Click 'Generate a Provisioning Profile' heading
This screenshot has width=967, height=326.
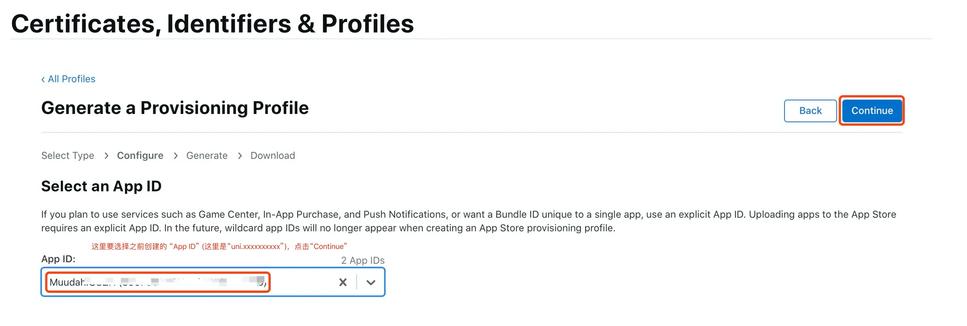[x=175, y=108]
